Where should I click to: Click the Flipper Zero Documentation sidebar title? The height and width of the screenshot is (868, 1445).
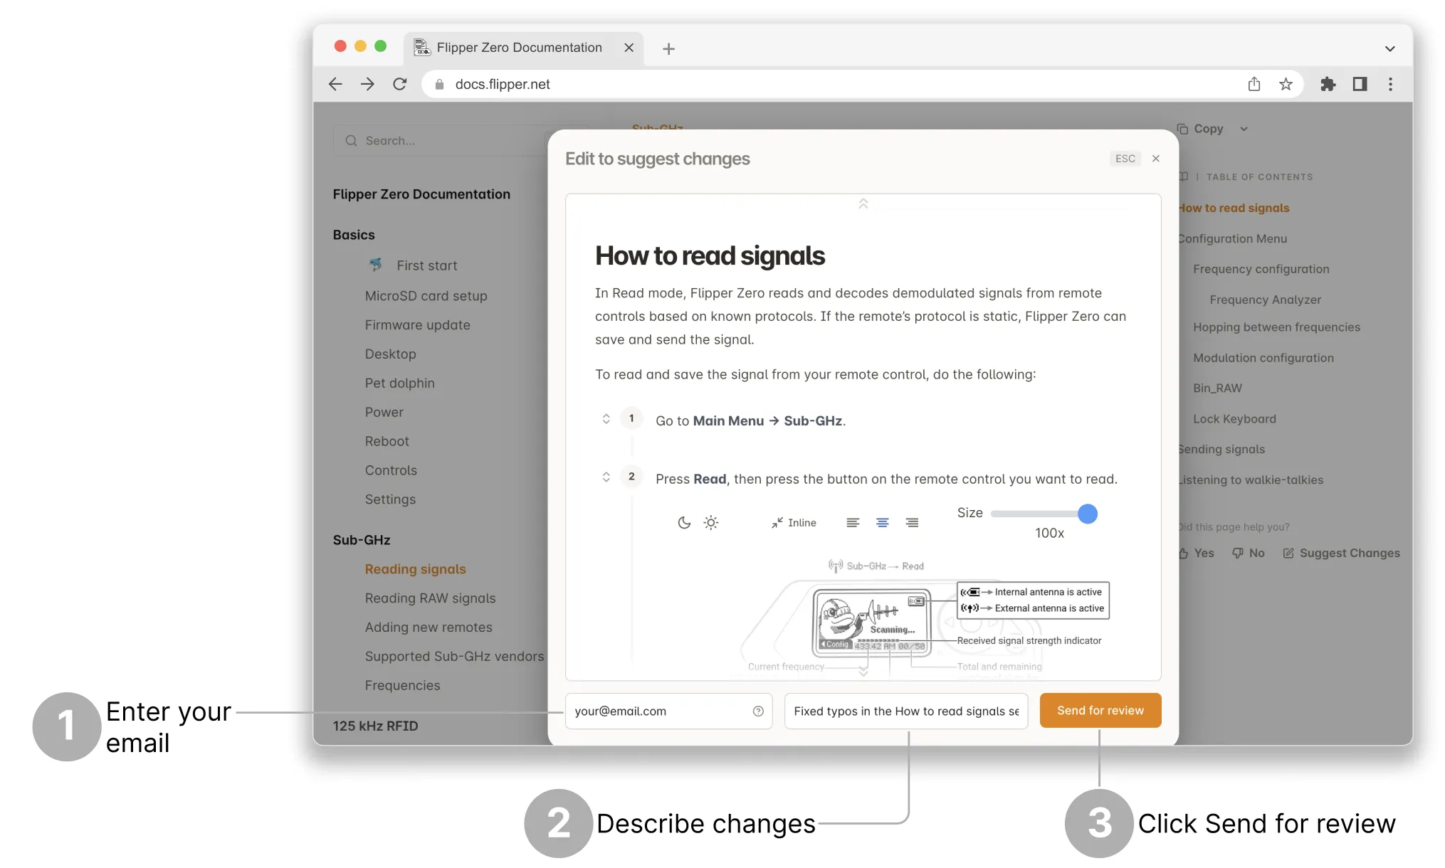[421, 195]
